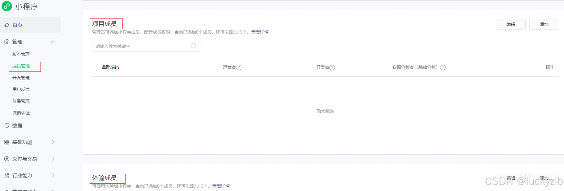Click the WeChat Mini Program logo icon
The height and width of the screenshot is (191, 564).
[x=7, y=6]
